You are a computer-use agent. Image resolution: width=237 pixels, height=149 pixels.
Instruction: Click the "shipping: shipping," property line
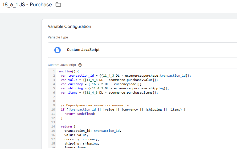82,143
